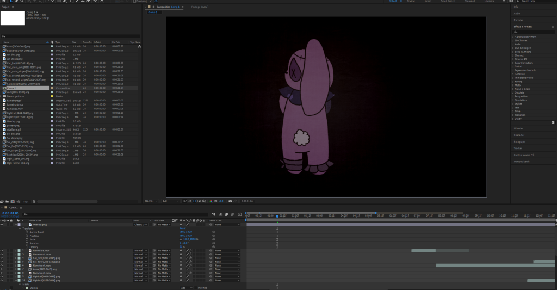Image resolution: width=557 pixels, height=290 pixels.
Task: Toggle lock switch for Overlay.png layer
Action: pyautogui.click(x=11, y=225)
